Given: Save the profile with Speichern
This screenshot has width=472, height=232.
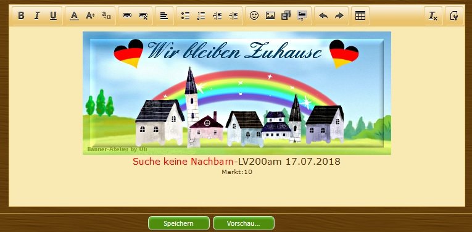Looking at the screenshot, I should [178, 223].
